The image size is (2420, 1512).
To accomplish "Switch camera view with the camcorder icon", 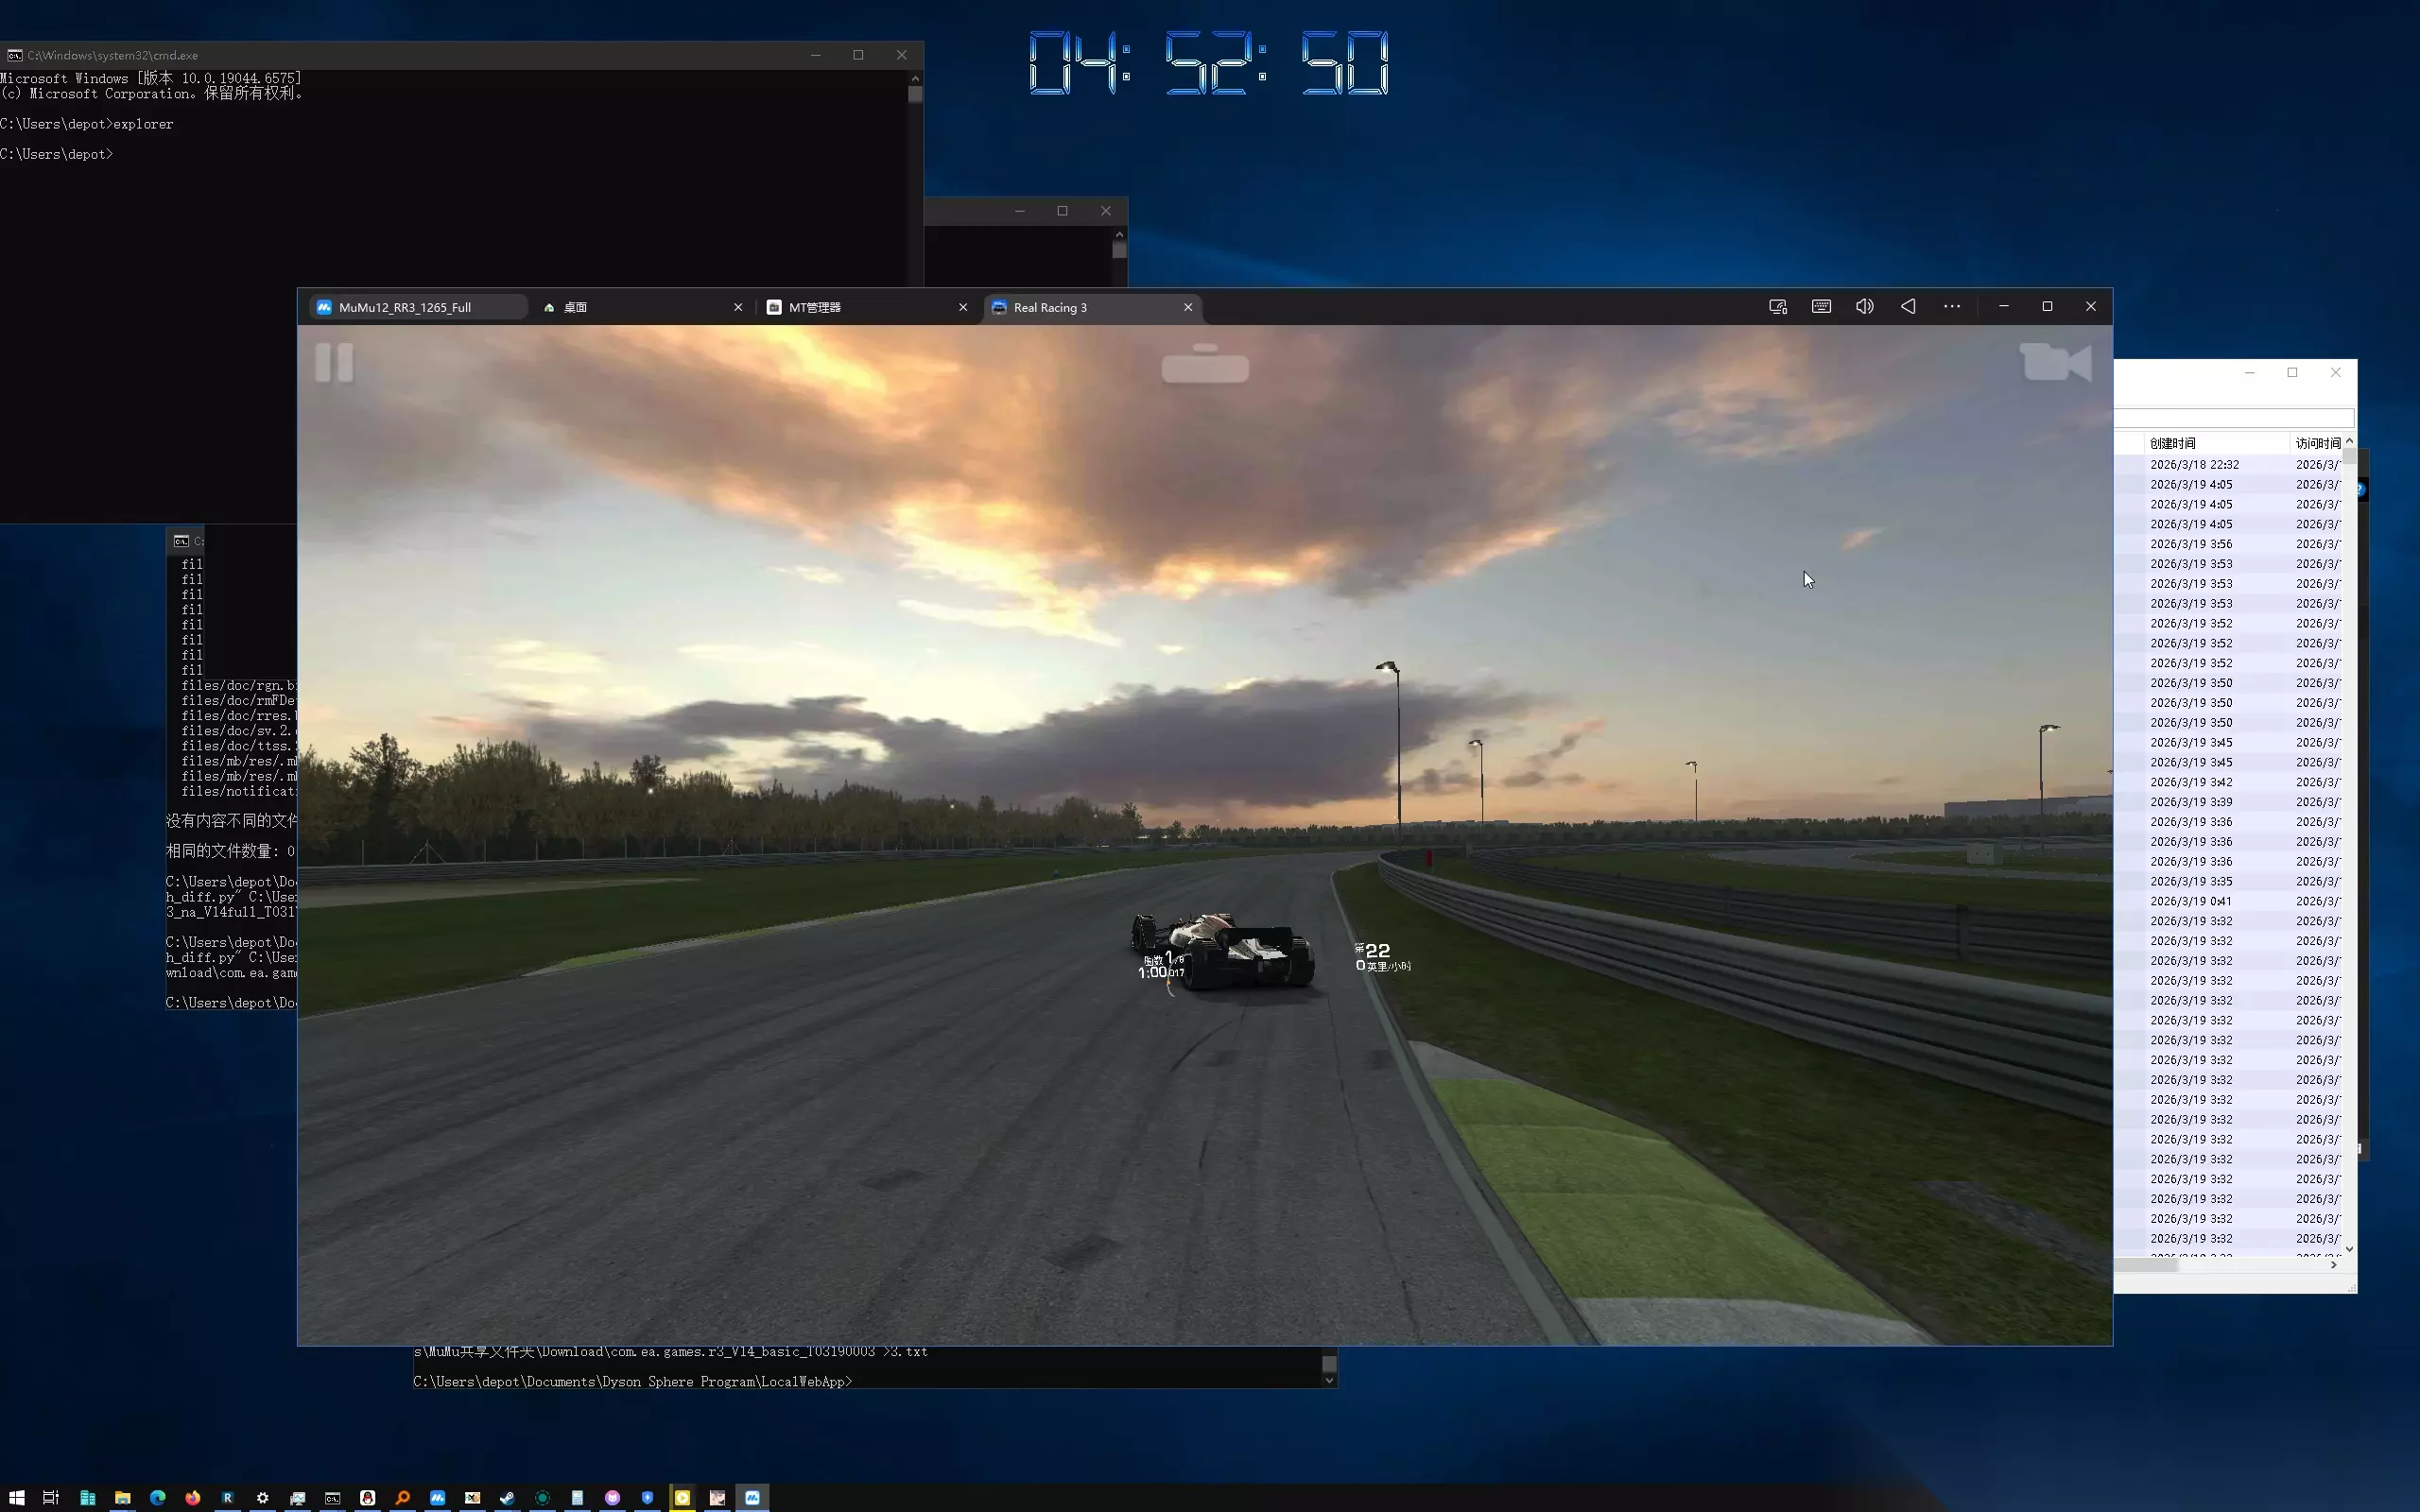I will coord(2055,362).
